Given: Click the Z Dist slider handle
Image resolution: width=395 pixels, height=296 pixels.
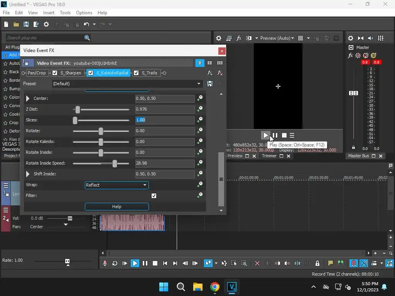Looking at the screenshot, I should (78, 109).
